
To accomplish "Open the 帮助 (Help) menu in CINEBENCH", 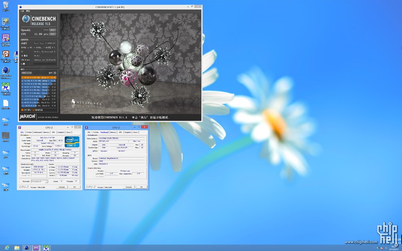I will click(28, 11).
